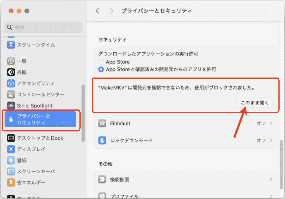Click the 壁紙 wallpaper icon
The width and height of the screenshot is (285, 199).
point(11,160)
